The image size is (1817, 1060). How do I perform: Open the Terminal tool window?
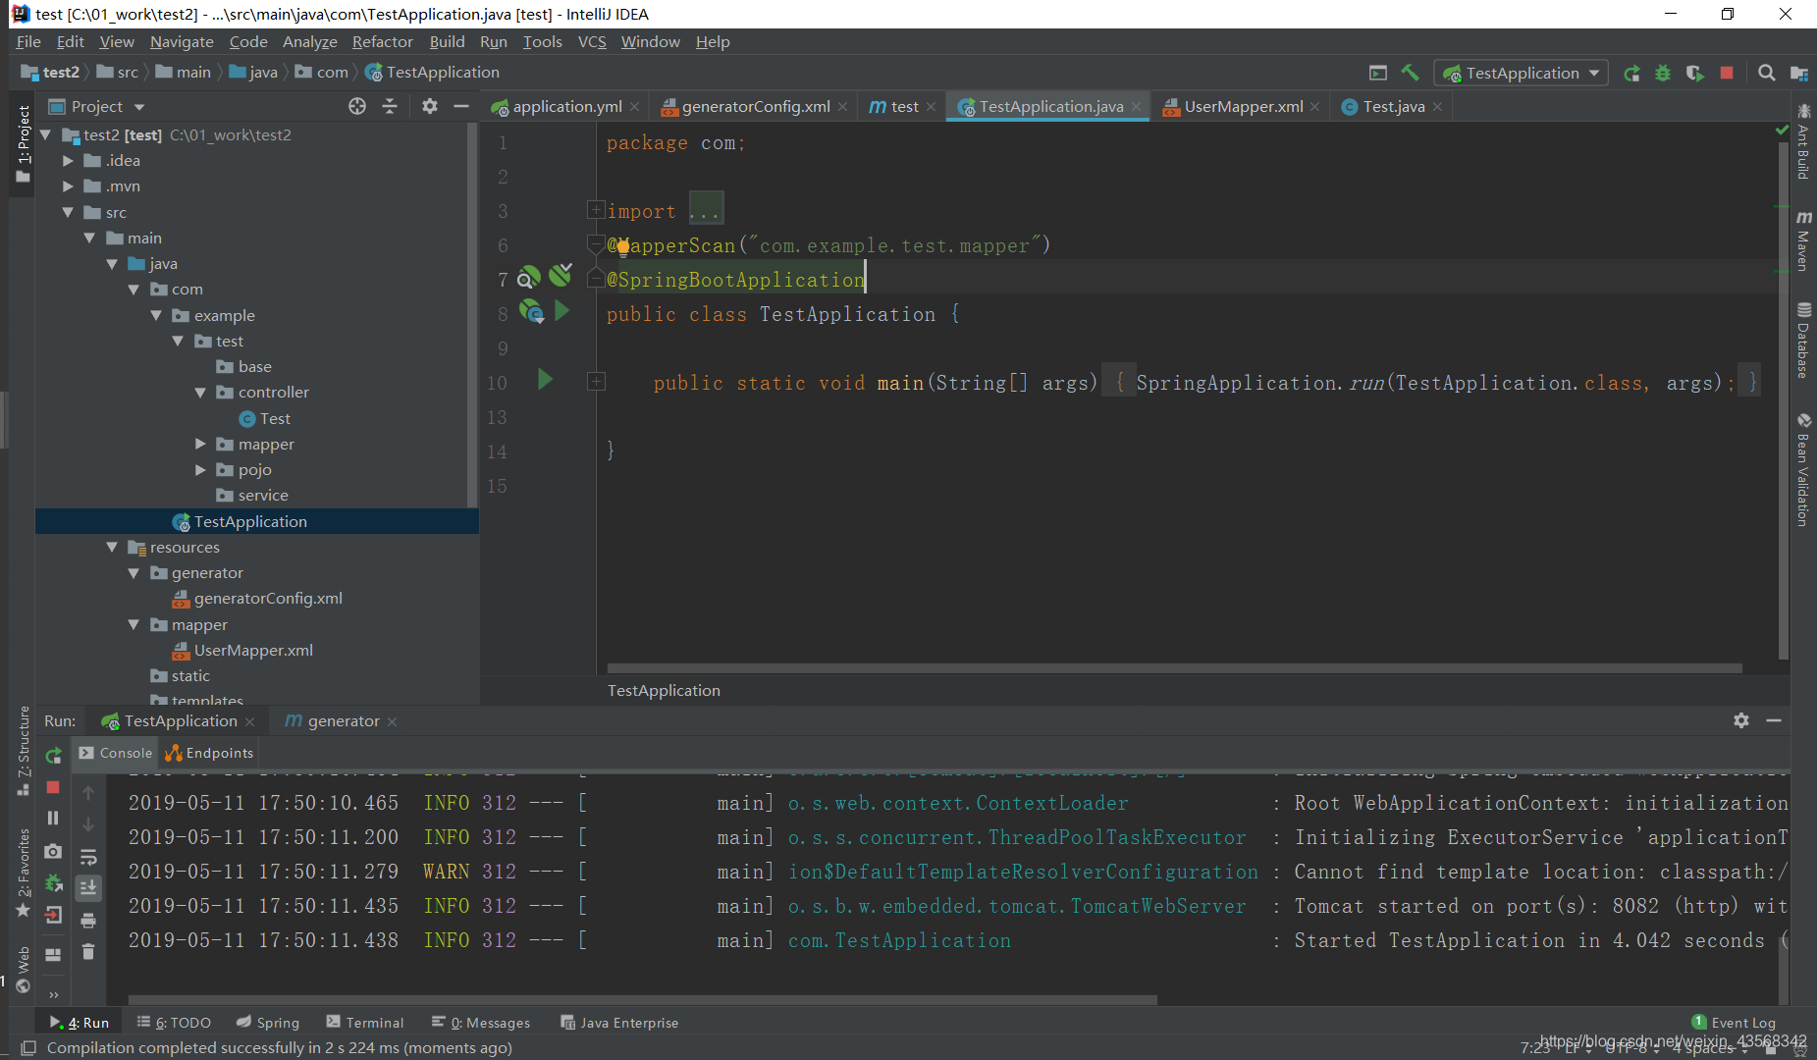[x=364, y=1022]
